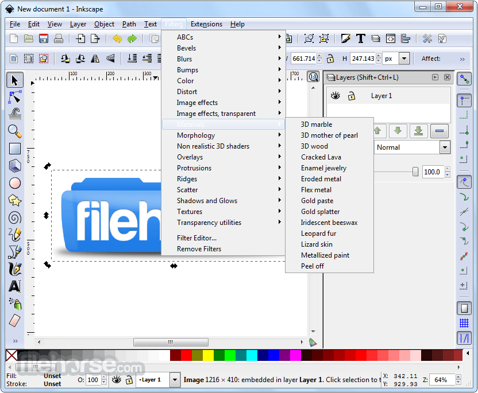Select the Ellipse circle tool
The height and width of the screenshot is (393, 478).
(x=14, y=183)
